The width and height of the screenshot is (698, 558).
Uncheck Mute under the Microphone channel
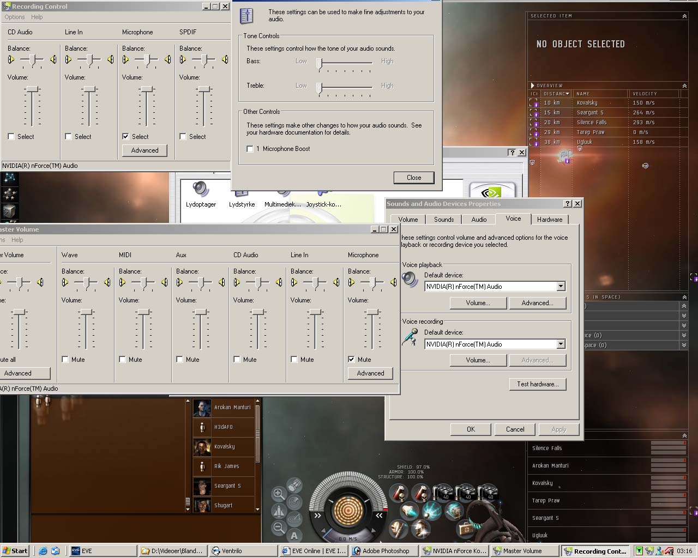351,360
